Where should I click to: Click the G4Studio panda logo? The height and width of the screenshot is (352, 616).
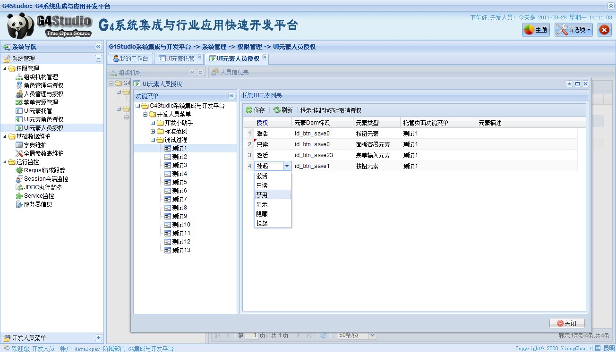click(50, 25)
